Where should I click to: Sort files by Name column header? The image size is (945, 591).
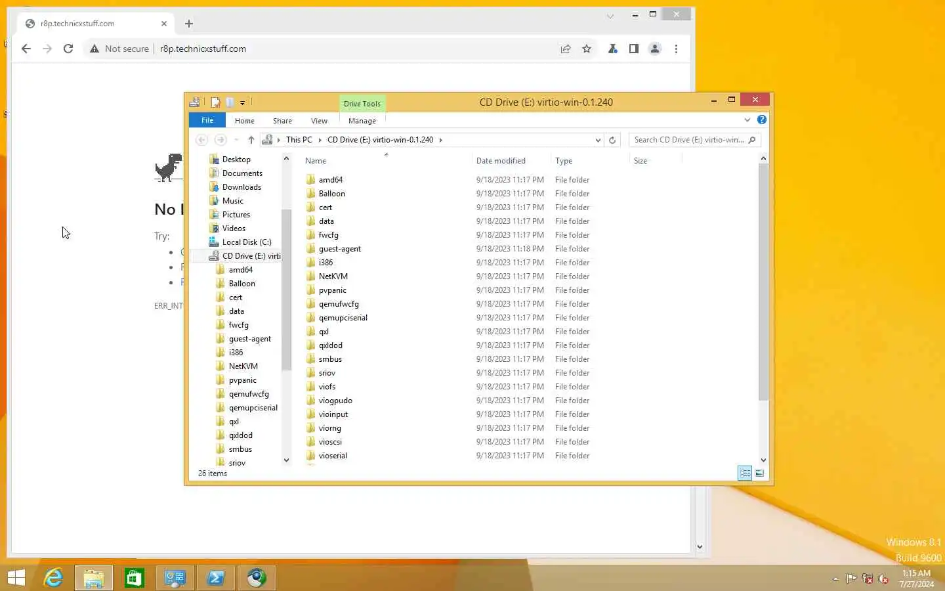315,161
